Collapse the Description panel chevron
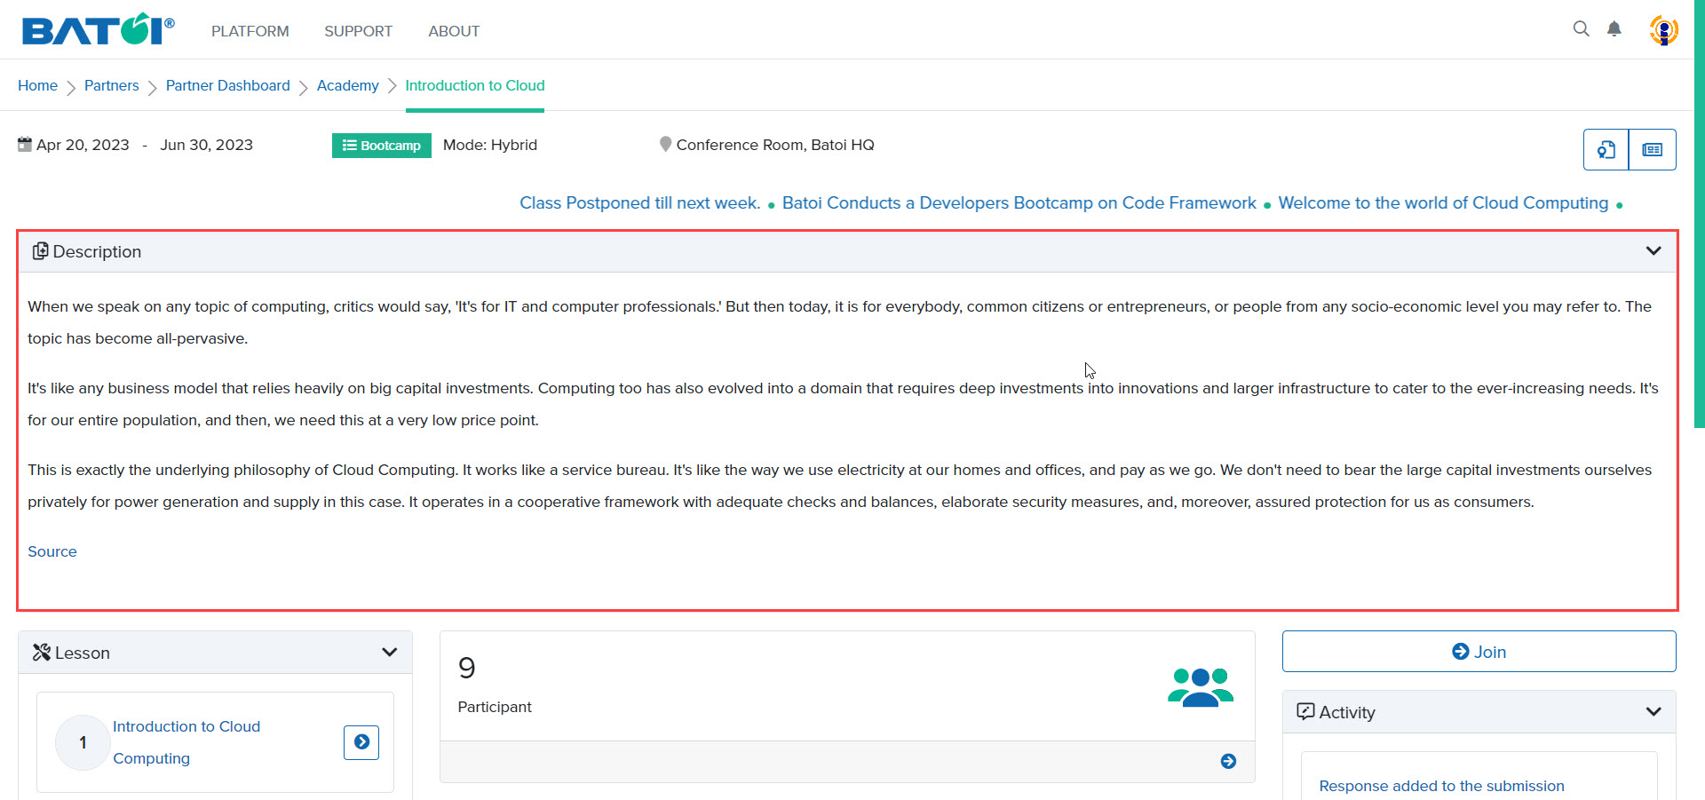Image resolution: width=1705 pixels, height=800 pixels. pyautogui.click(x=1653, y=250)
